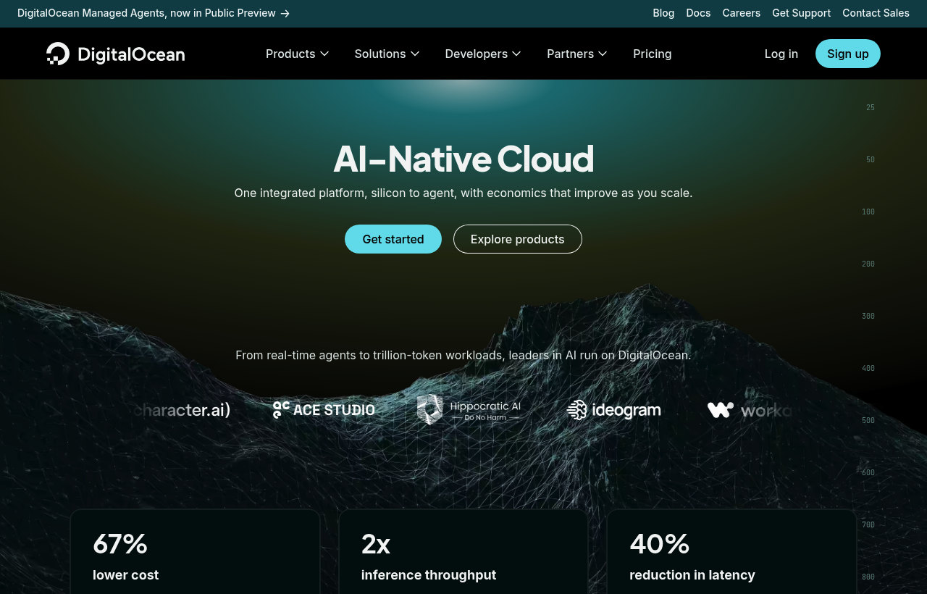
Task: Click the ideogram logo
Action: 613,410
